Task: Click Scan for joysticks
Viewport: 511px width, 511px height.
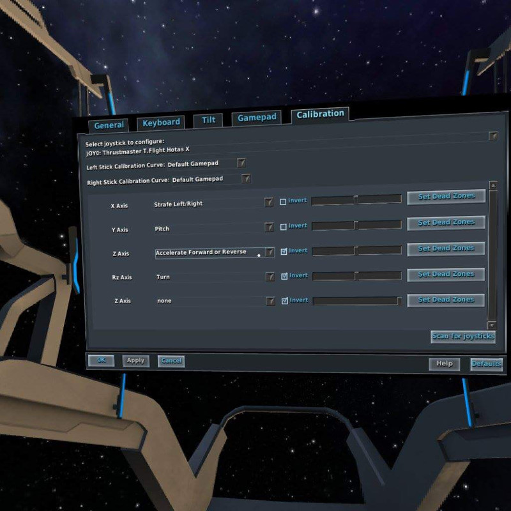Action: coord(462,337)
